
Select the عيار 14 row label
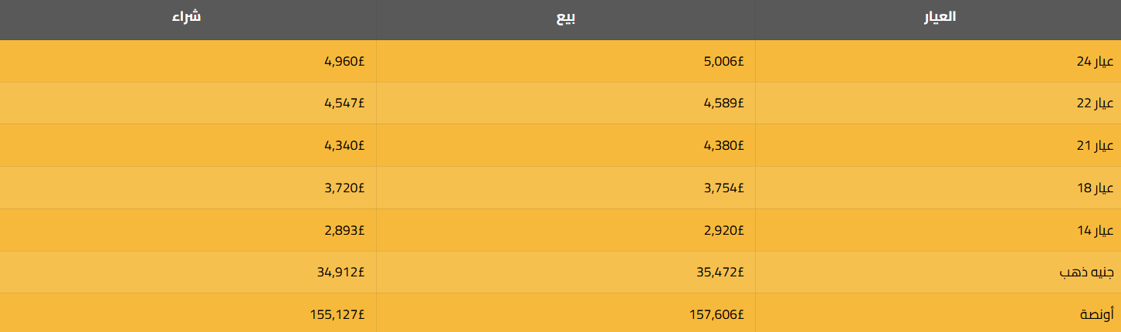pos(1095,230)
